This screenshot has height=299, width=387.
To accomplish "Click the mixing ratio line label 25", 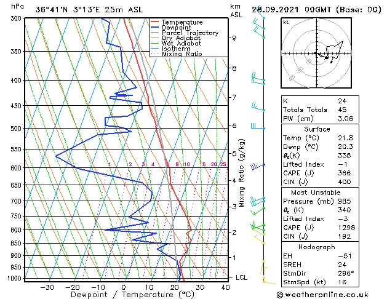I will (223, 164).
